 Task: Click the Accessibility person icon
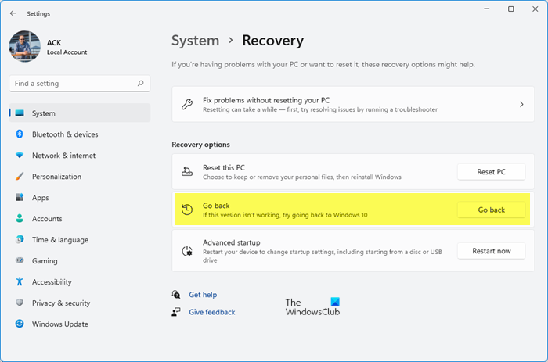20,282
